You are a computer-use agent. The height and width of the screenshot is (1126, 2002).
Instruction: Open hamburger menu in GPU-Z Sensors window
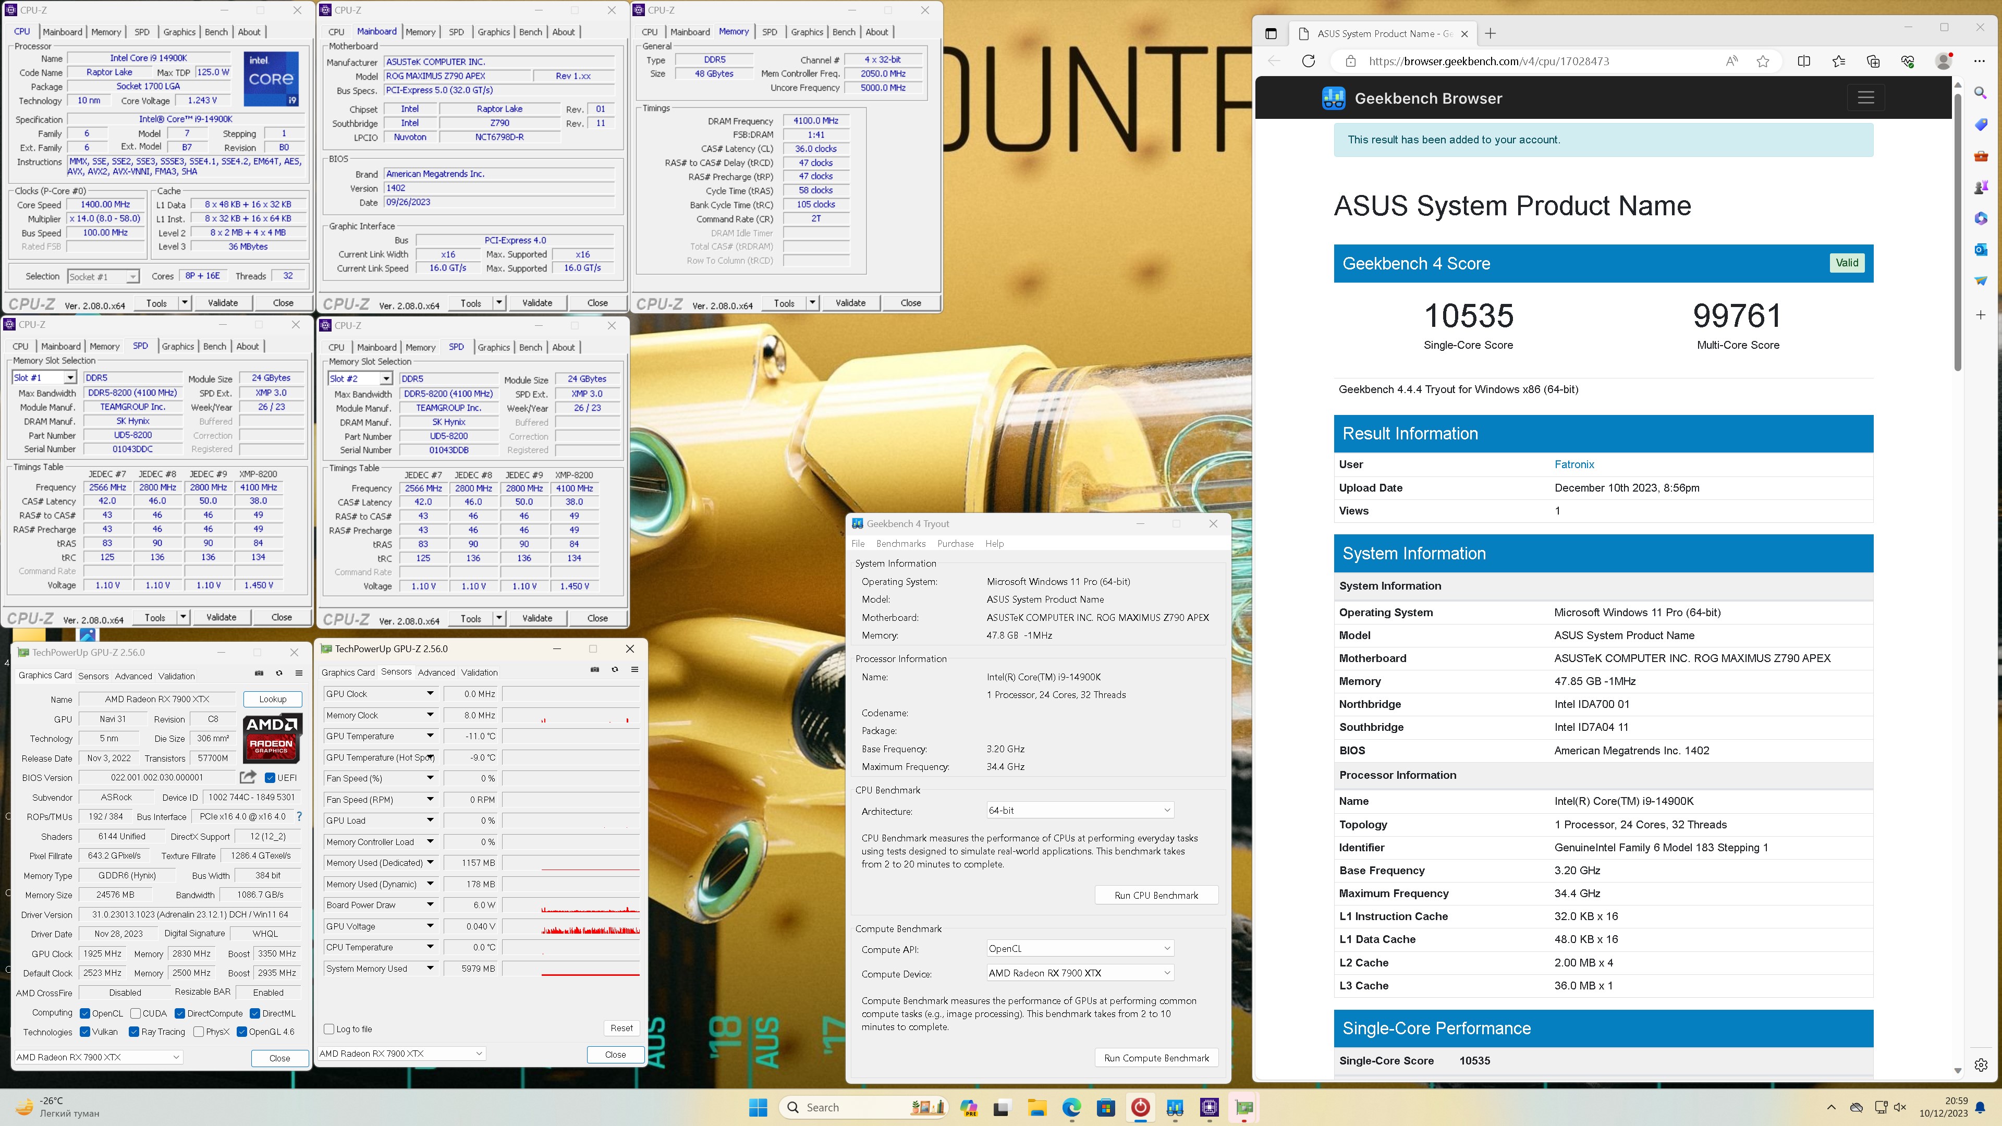point(634,669)
